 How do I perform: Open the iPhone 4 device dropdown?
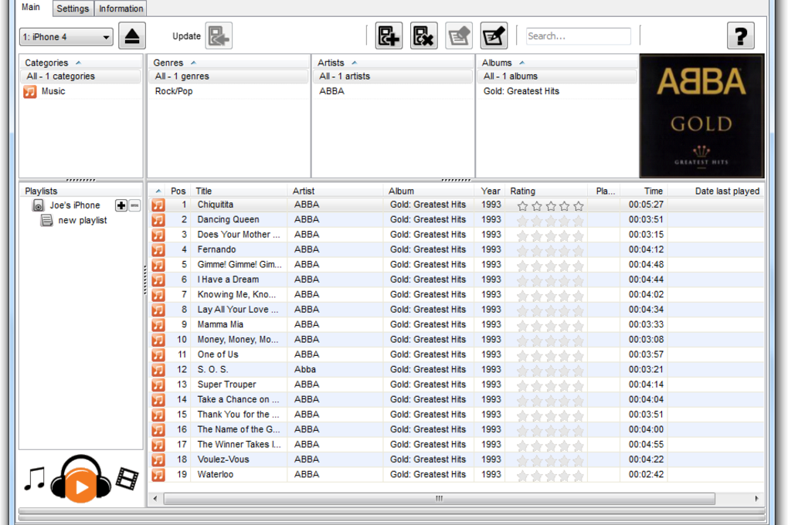pos(66,37)
